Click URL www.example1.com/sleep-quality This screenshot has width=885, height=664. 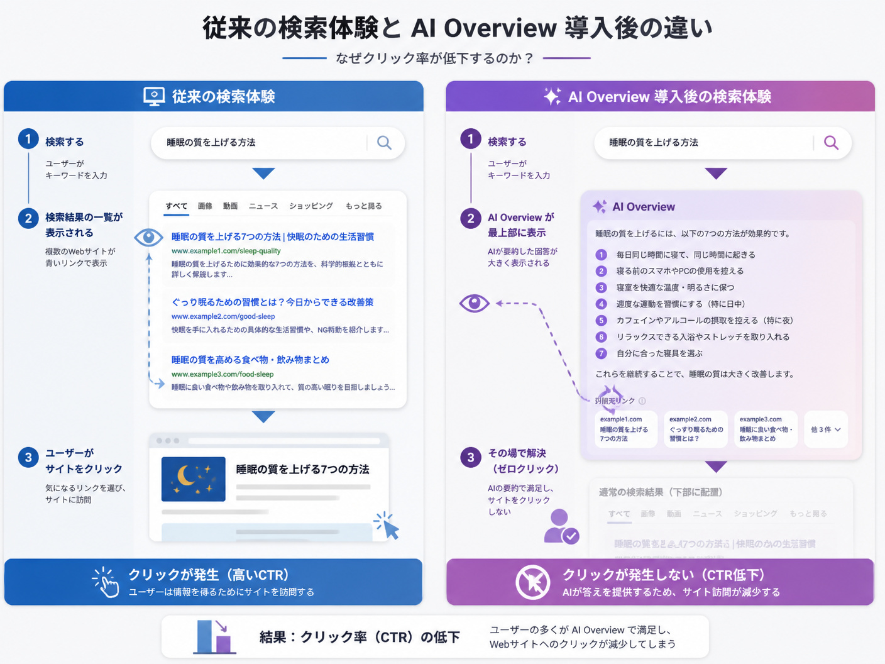pyautogui.click(x=226, y=251)
